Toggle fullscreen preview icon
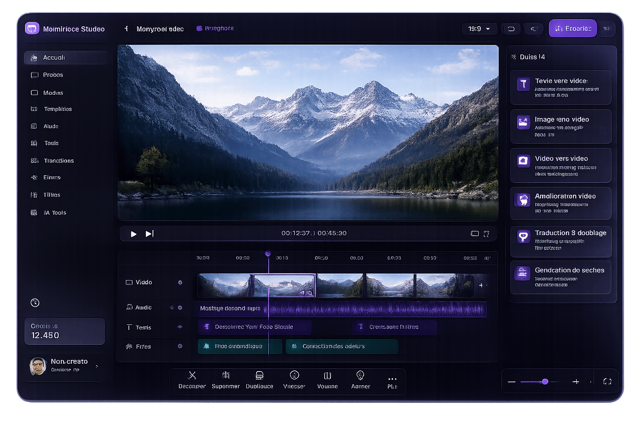Screen dimensions: 640x427 click(x=486, y=234)
